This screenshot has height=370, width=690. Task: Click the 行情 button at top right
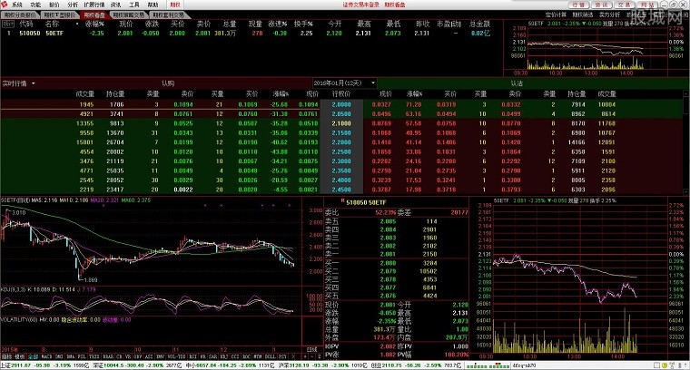click(x=578, y=5)
